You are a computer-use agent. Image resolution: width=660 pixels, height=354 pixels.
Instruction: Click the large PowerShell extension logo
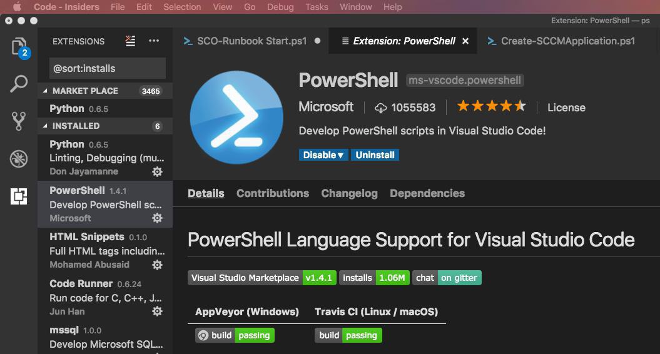tap(236, 117)
